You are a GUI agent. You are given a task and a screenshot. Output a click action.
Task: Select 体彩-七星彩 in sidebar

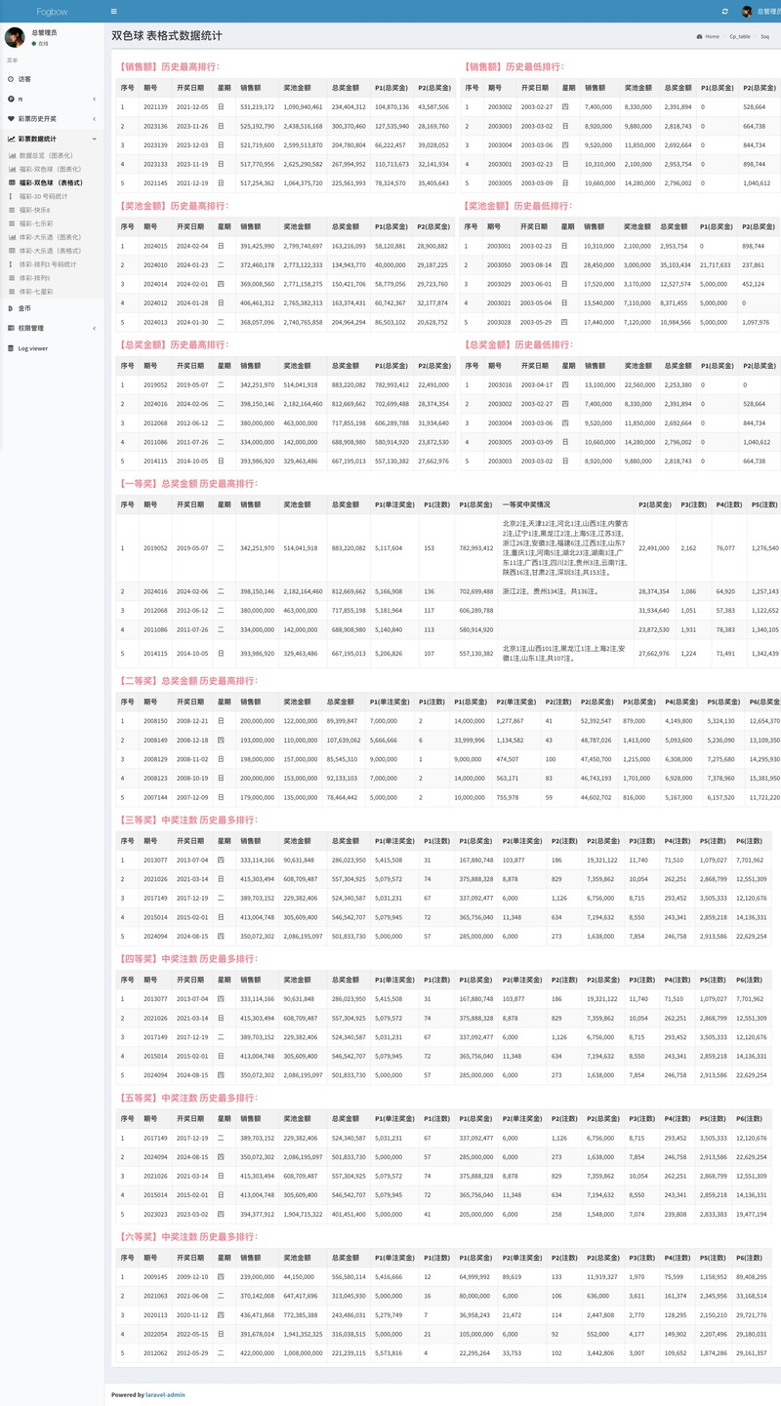pos(36,292)
